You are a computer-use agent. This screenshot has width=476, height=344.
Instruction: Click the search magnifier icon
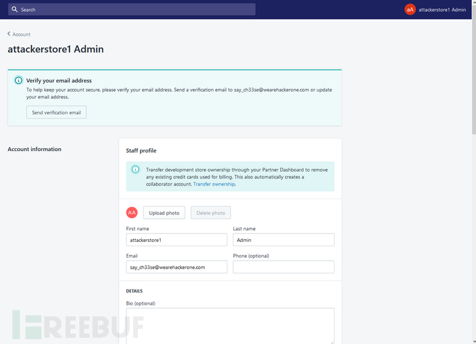pyautogui.click(x=14, y=10)
